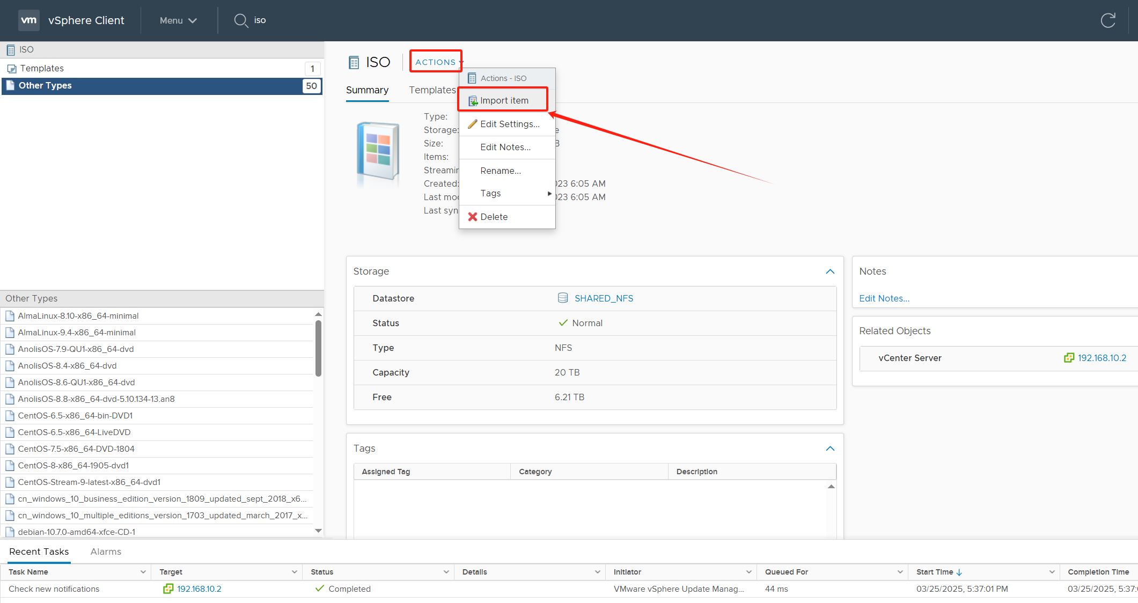Viewport: 1138px width, 603px height.
Task: Click file icon of debian-10.7.0-amd64-xfce-CD-1
Action: click(10, 532)
